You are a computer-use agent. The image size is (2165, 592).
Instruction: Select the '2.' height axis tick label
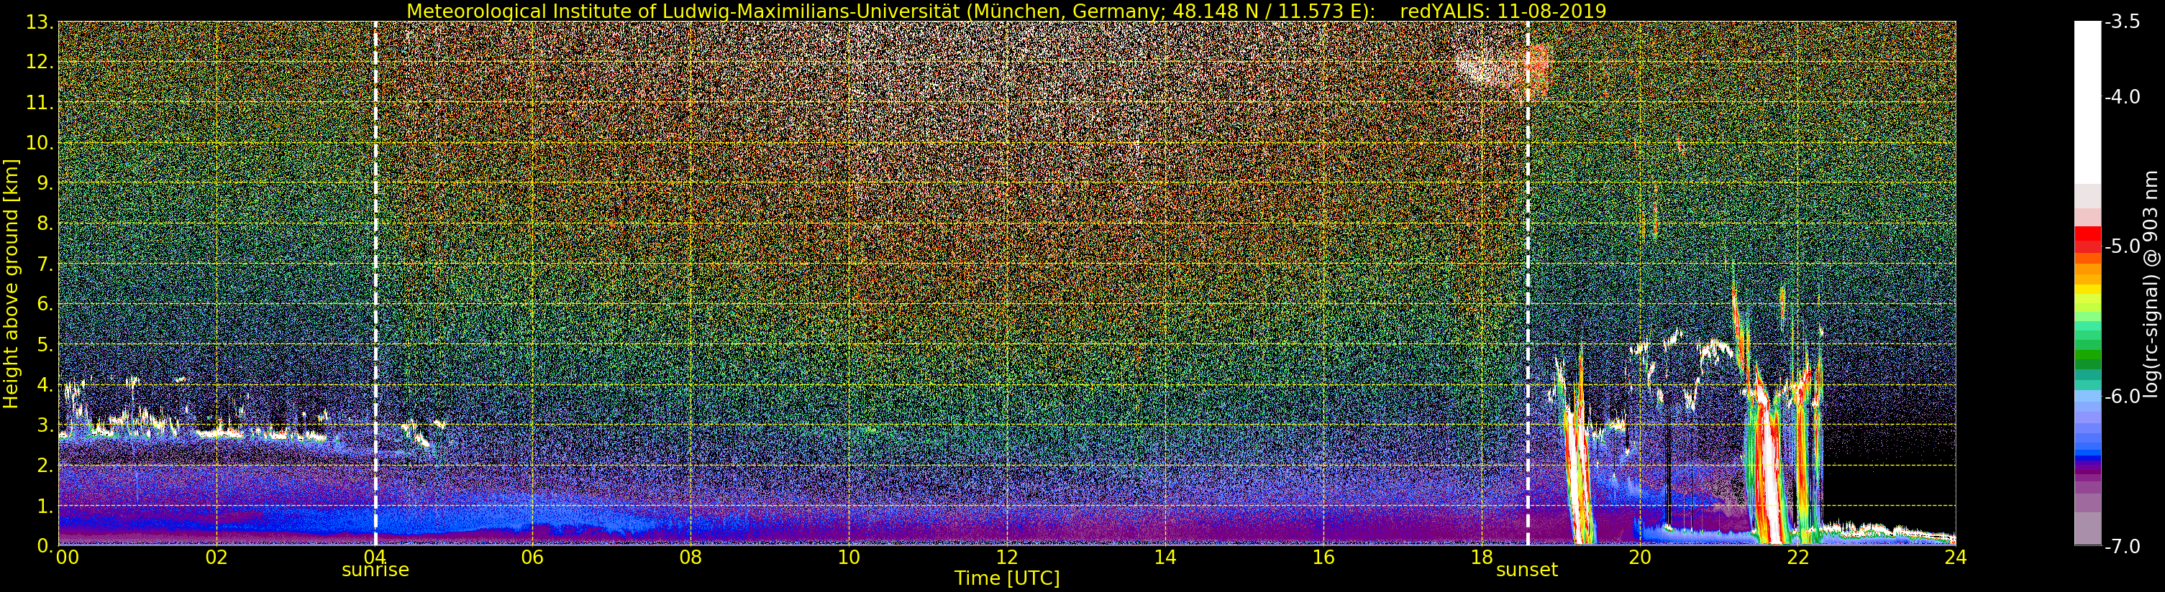point(45,466)
